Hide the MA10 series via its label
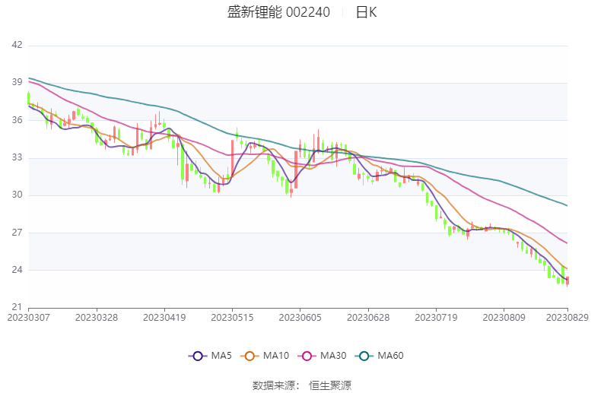The height and width of the screenshot is (393, 604). point(276,356)
